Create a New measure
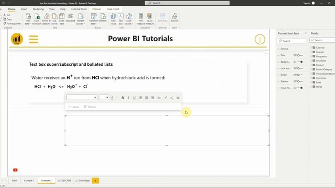335x188 pixels. click(x=141, y=19)
